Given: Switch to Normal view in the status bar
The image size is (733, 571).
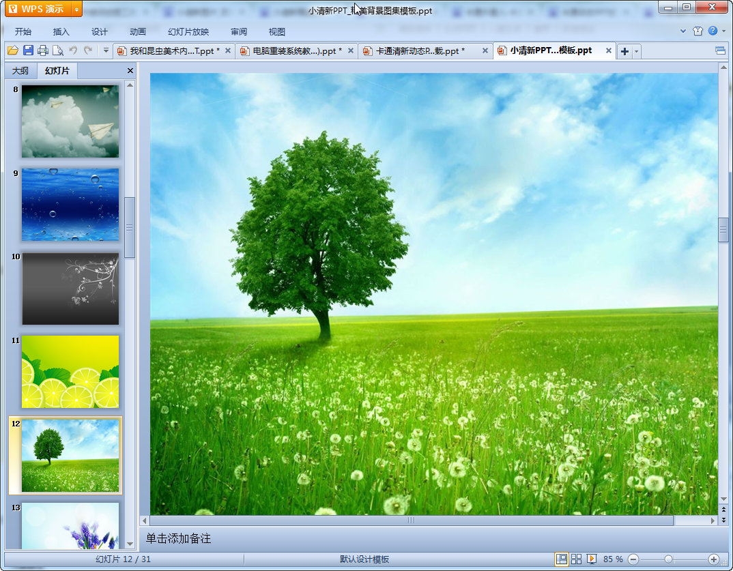Looking at the screenshot, I should coord(562,559).
